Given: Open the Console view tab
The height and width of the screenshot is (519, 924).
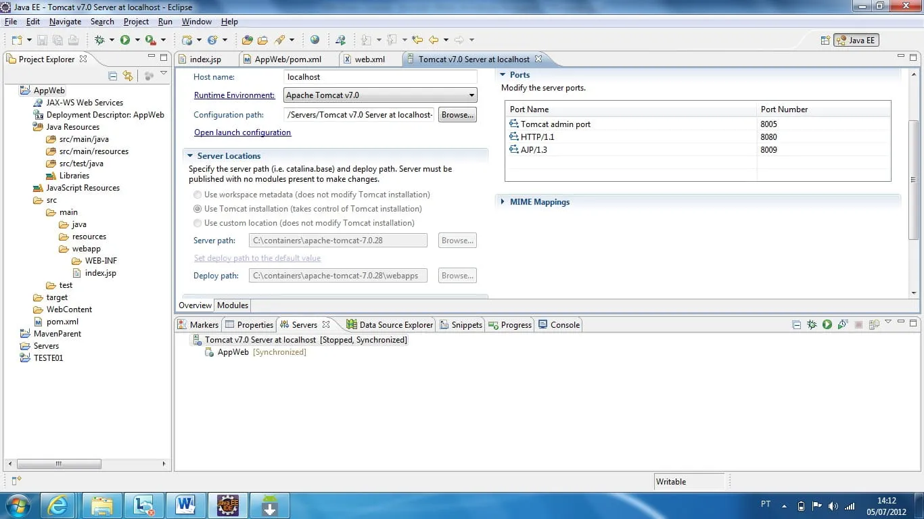Looking at the screenshot, I should pyautogui.click(x=559, y=325).
